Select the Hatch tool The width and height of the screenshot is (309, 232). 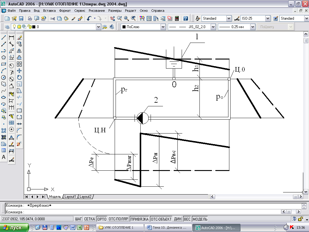coord(4,130)
